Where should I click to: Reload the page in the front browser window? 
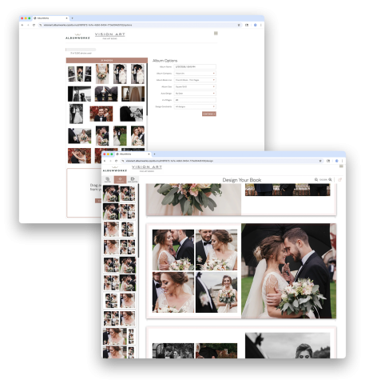coord(116,161)
